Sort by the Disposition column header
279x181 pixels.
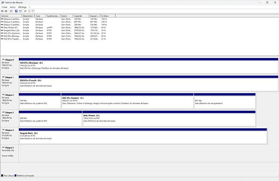(x=28, y=16)
